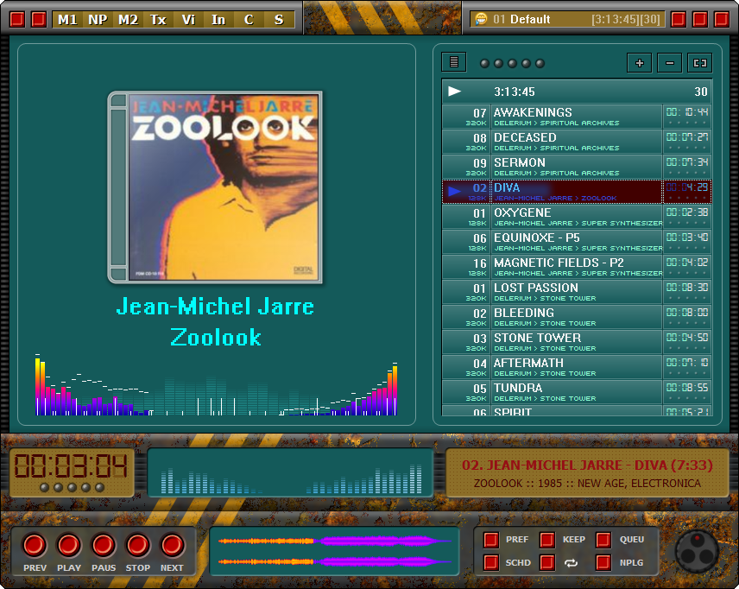Viewport: 739px width, 589px height.
Task: Stop playback using the STOP button
Action: pos(138,546)
